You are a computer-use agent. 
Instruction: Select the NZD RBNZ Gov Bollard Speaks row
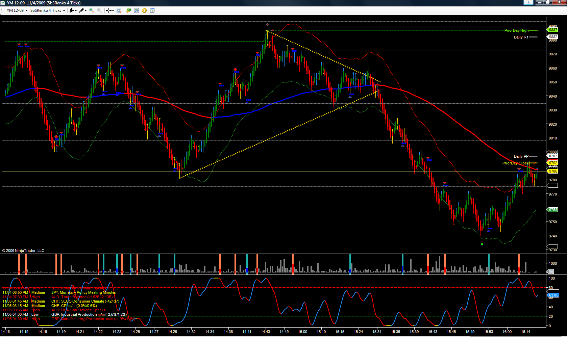click(x=54, y=288)
